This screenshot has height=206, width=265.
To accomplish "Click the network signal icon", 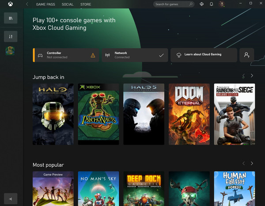I will 107,55.
